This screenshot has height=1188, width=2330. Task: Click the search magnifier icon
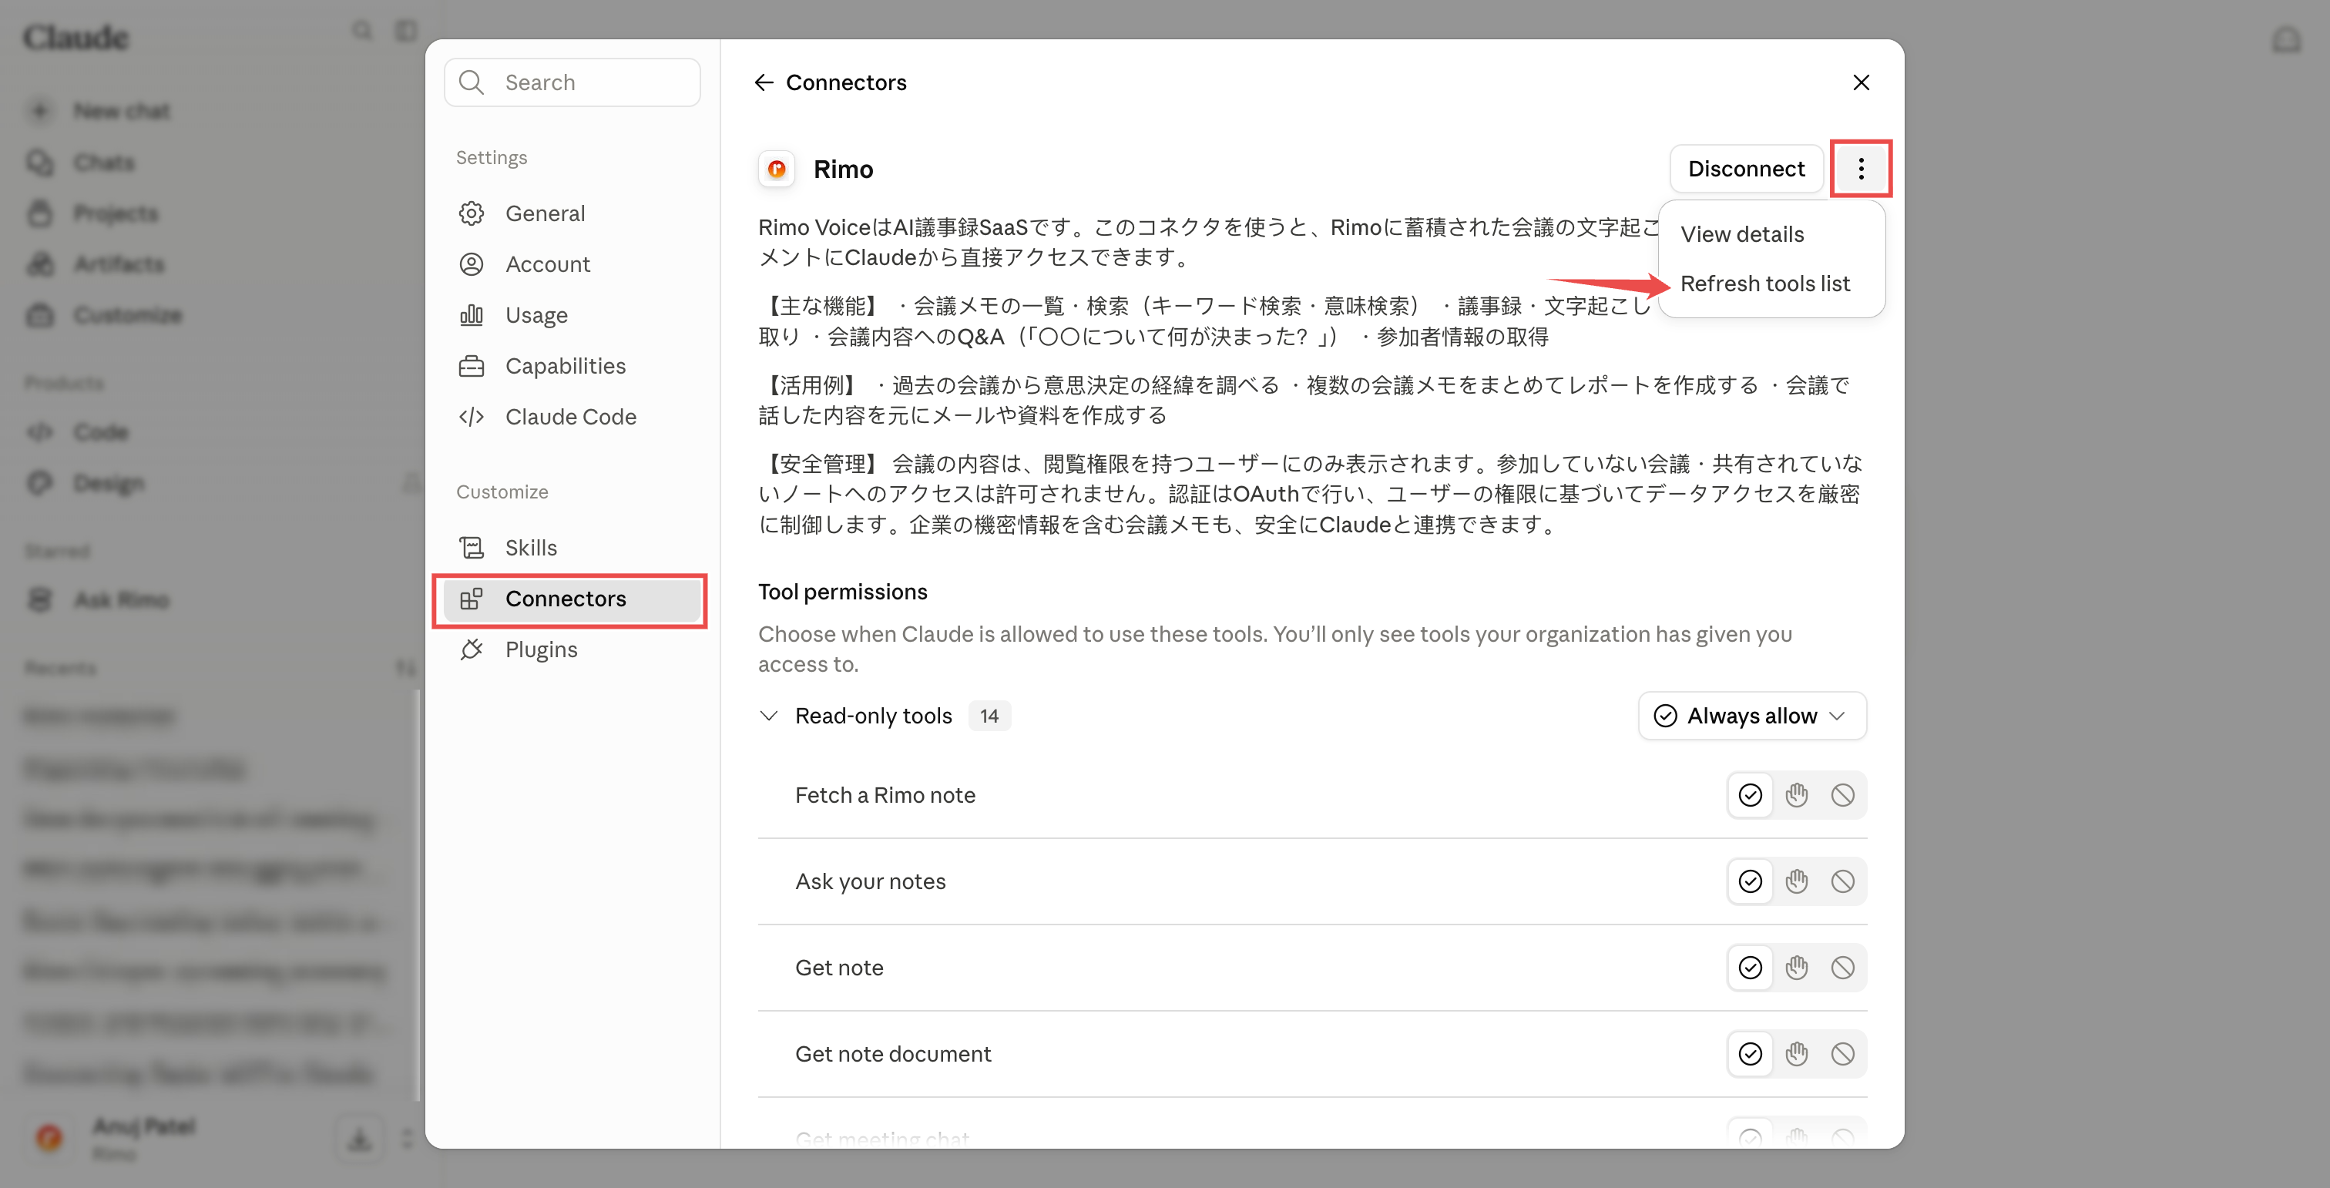coord(472,82)
